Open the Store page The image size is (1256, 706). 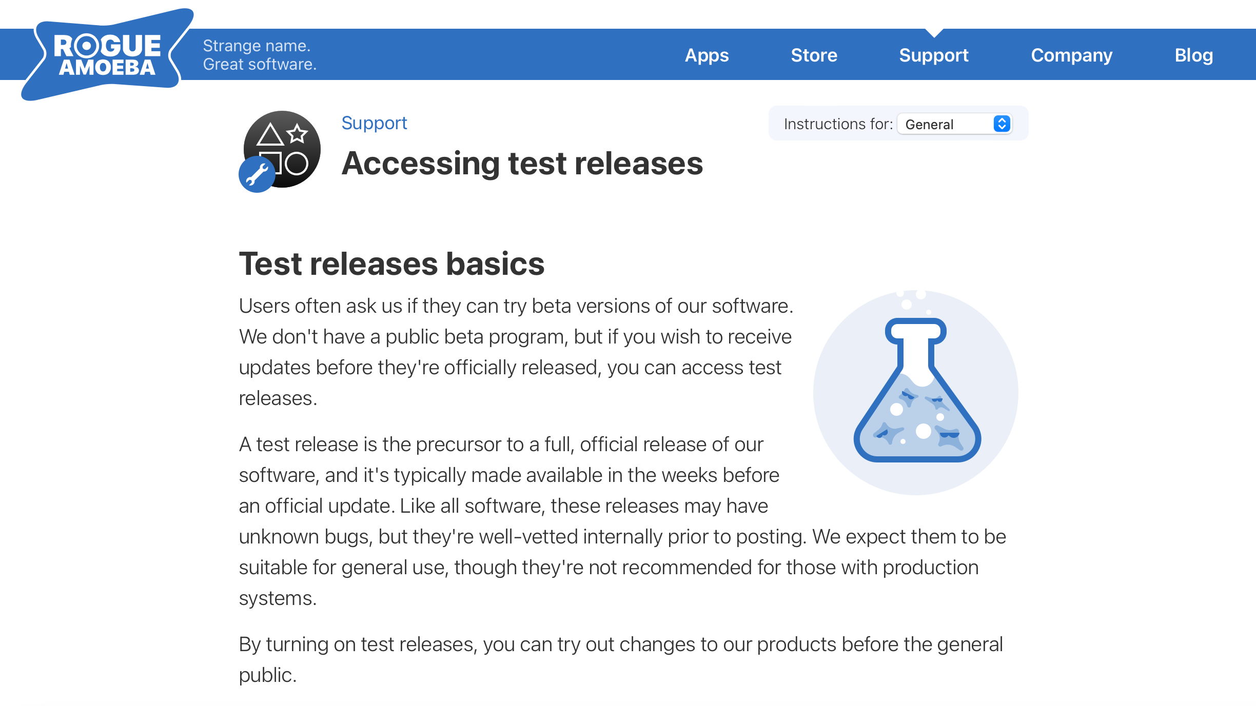click(814, 55)
